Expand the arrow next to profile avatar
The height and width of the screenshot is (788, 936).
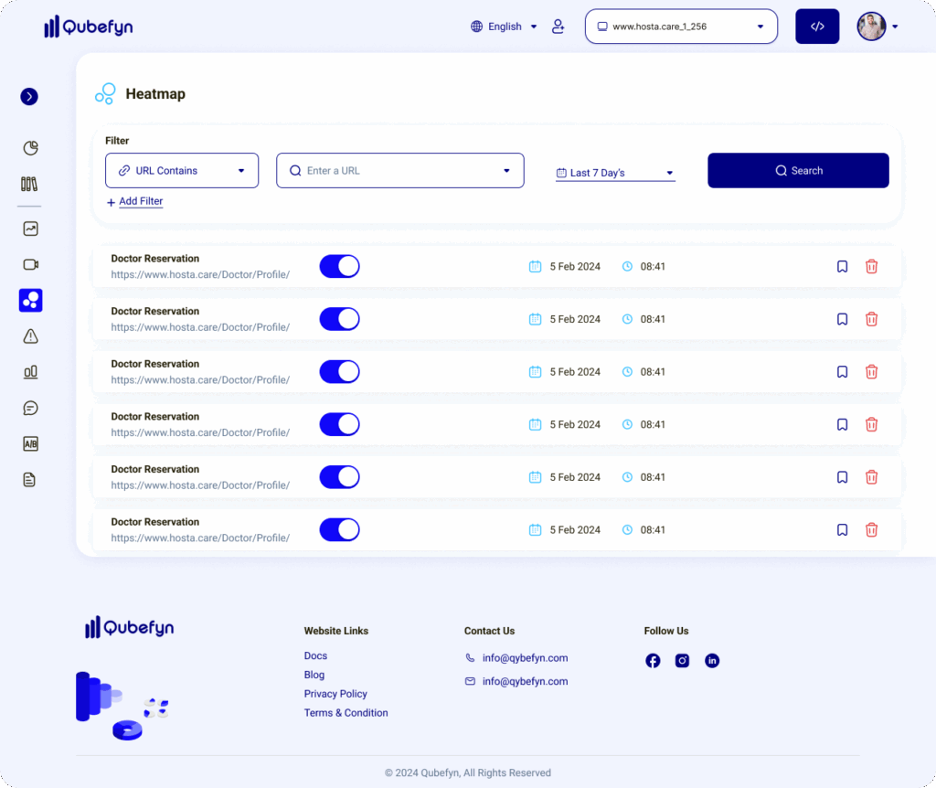(895, 27)
